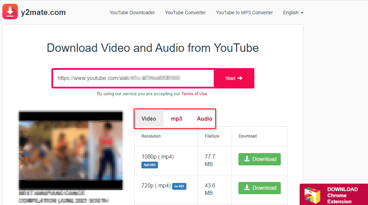Go to YouTube Converter page
Image resolution: width=368 pixels, height=205 pixels.
tap(185, 13)
